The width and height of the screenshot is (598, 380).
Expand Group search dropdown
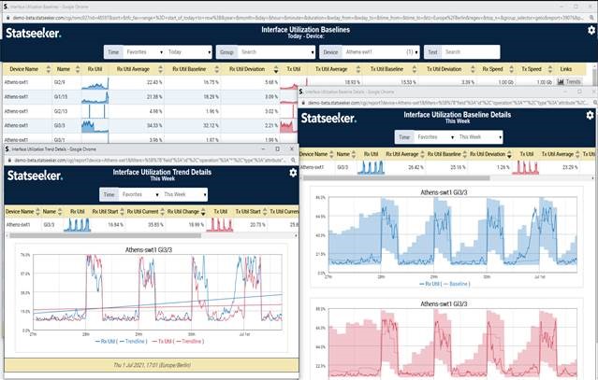276,52
